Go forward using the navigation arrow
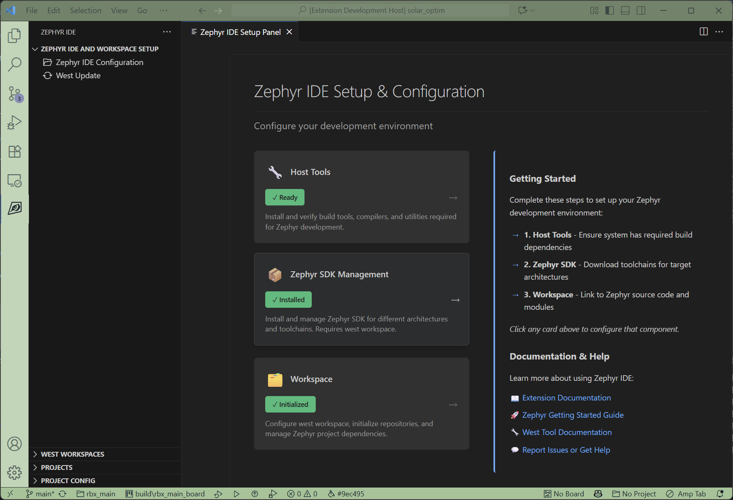 pyautogui.click(x=218, y=10)
